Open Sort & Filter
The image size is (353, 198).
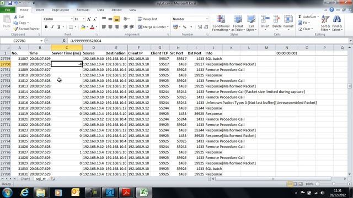click(x=325, y=23)
